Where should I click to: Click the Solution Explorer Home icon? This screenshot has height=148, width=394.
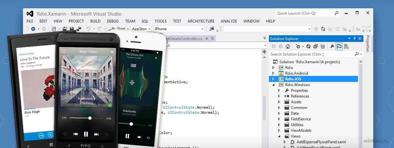(287, 46)
